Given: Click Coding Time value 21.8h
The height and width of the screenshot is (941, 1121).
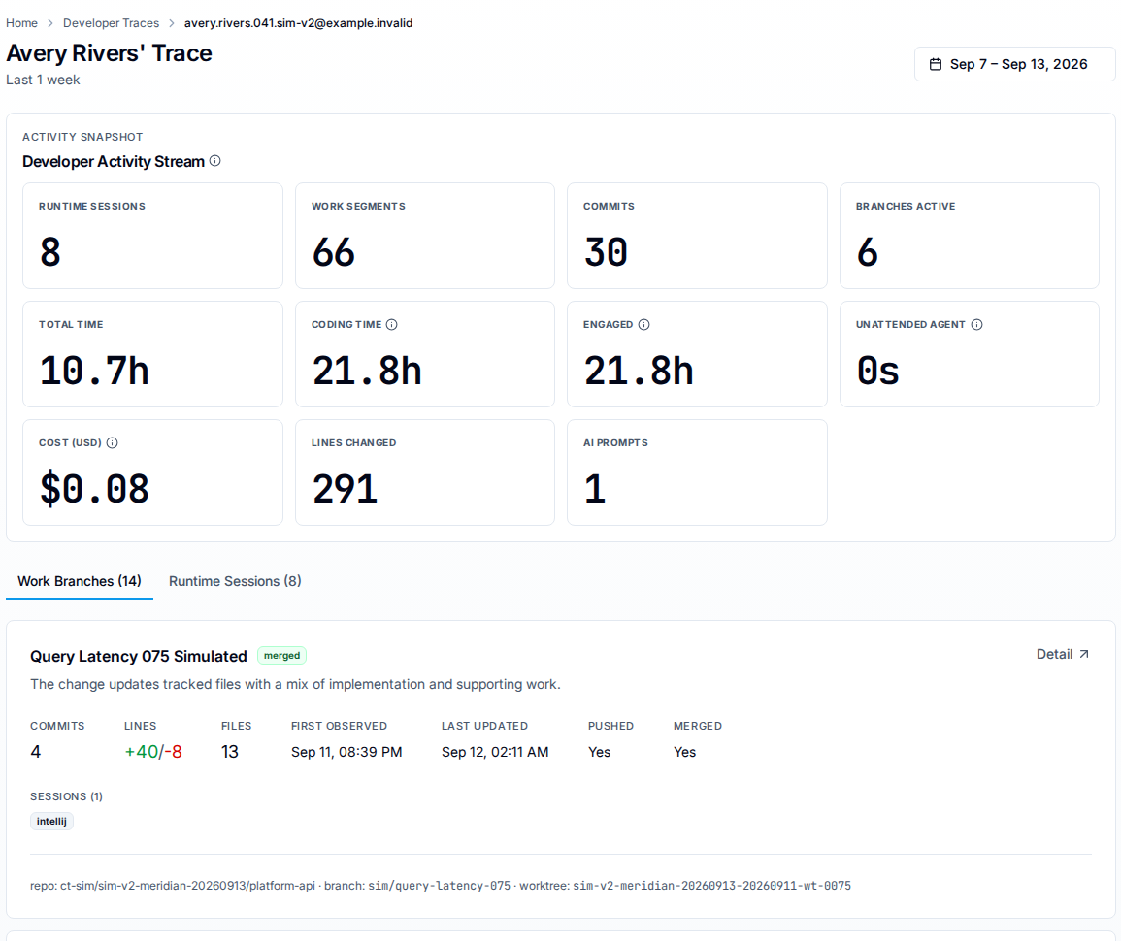Looking at the screenshot, I should (367, 371).
